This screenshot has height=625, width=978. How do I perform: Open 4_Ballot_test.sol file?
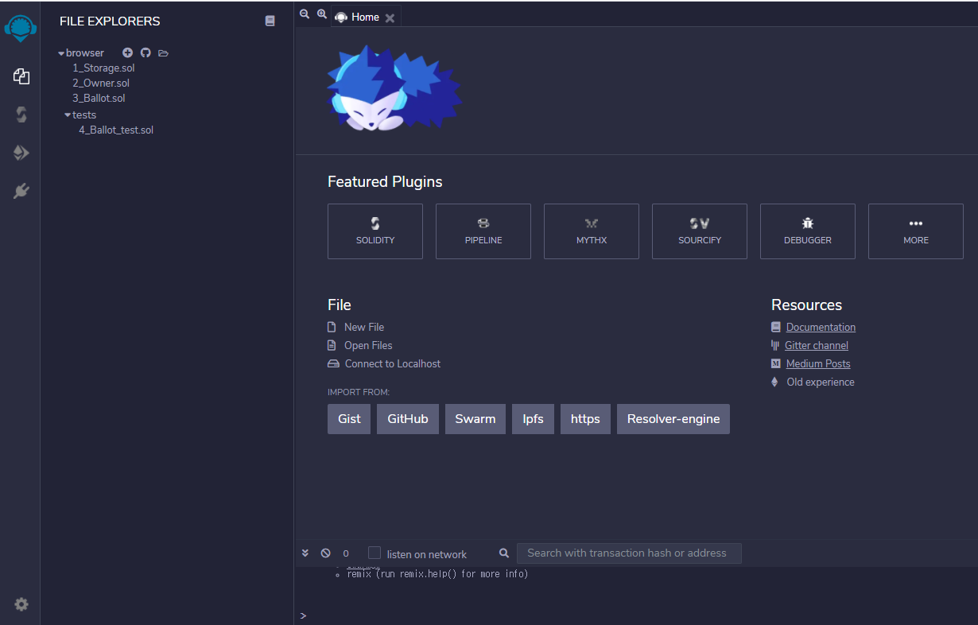tap(116, 130)
